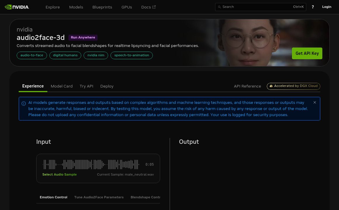Select the Deploy tab
This screenshot has width=339, height=210.
coord(107,86)
